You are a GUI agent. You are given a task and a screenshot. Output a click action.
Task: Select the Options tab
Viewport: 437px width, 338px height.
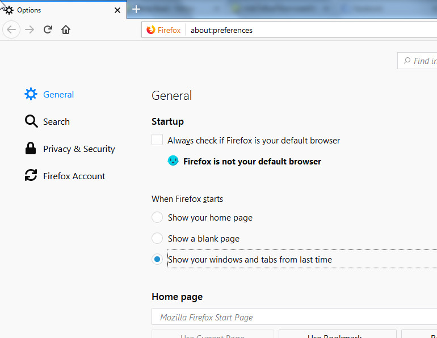pyautogui.click(x=63, y=10)
